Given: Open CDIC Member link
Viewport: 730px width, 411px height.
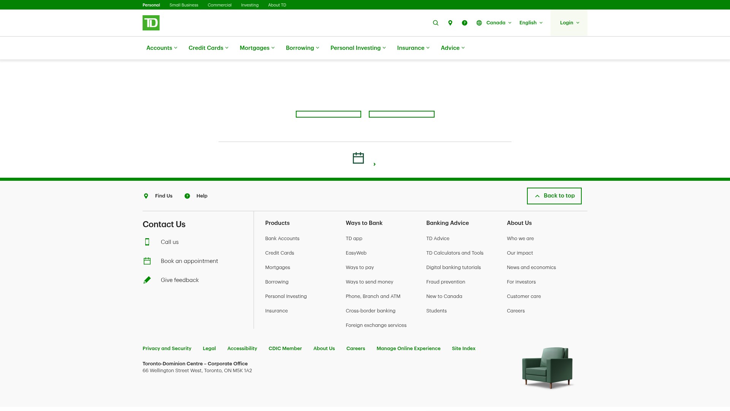Looking at the screenshot, I should 285,349.
